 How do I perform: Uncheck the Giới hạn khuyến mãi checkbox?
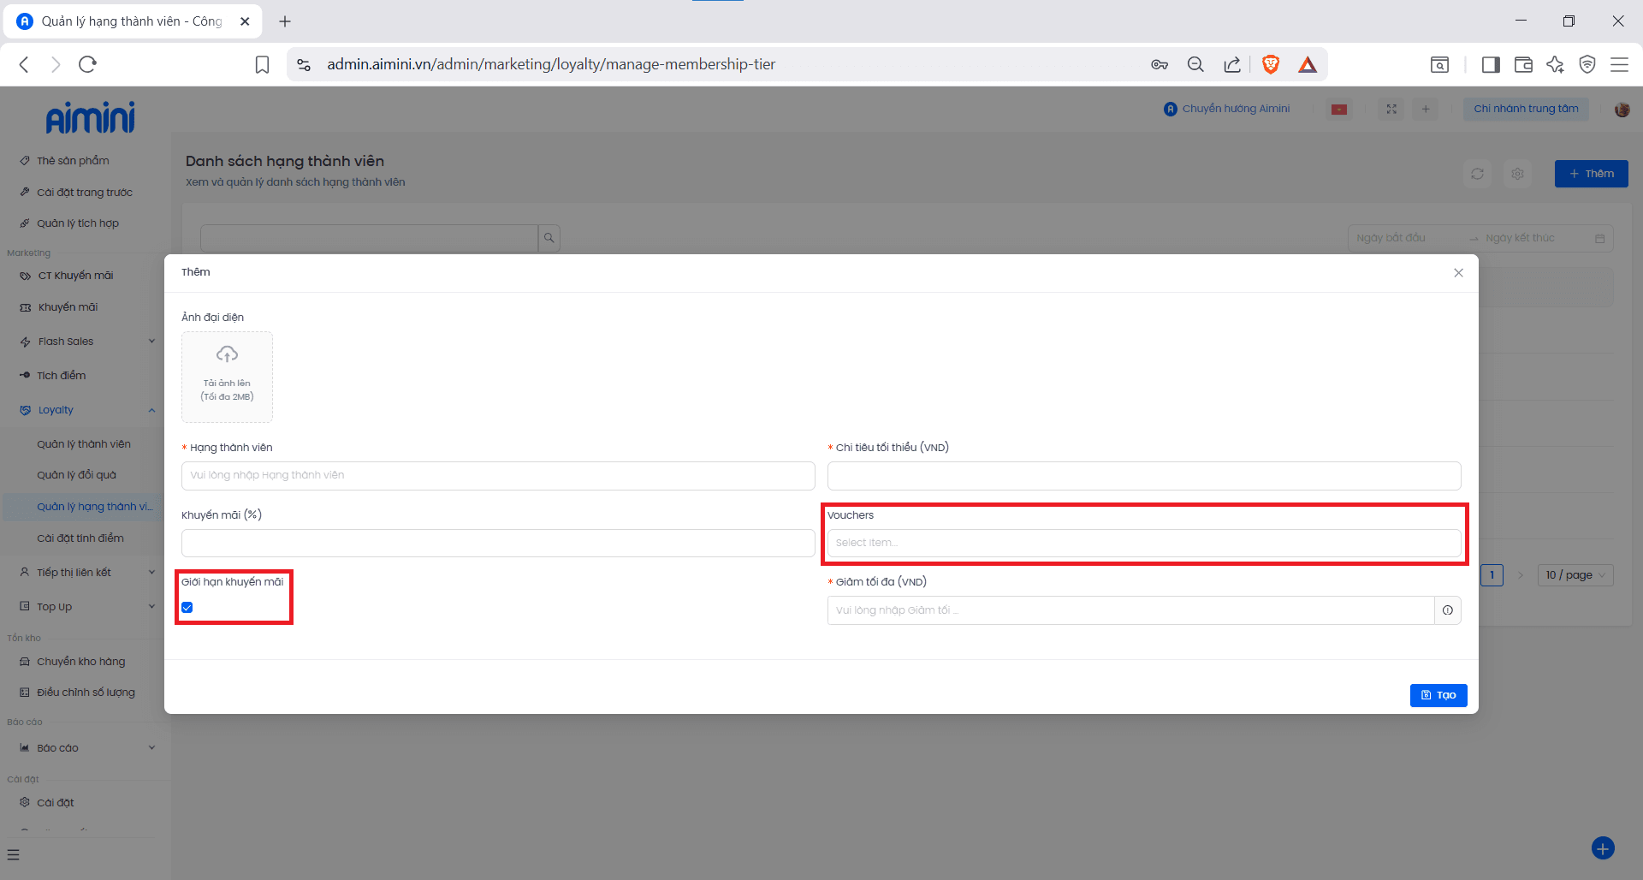(187, 608)
